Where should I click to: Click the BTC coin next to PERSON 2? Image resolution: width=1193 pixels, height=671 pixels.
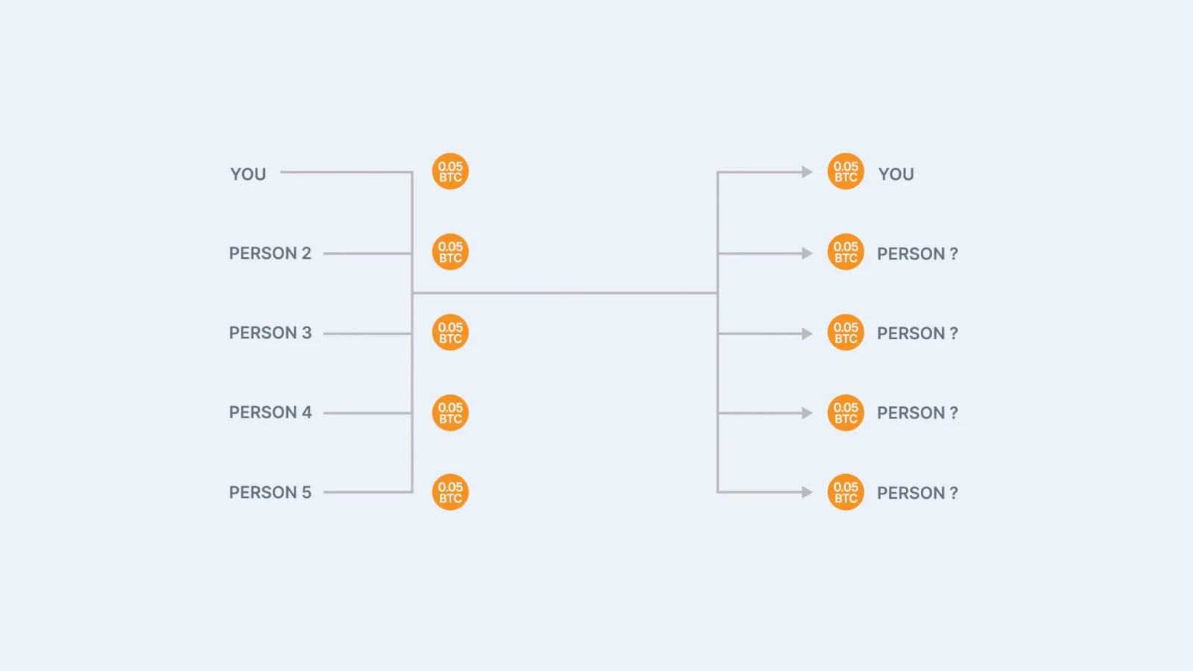point(450,252)
